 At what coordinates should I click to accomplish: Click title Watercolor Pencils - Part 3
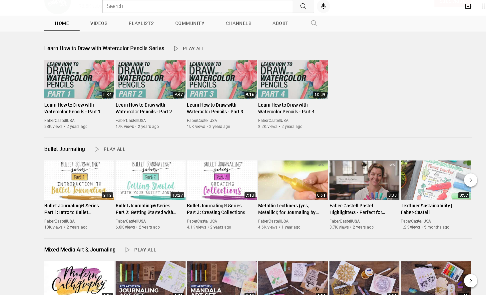(215, 108)
